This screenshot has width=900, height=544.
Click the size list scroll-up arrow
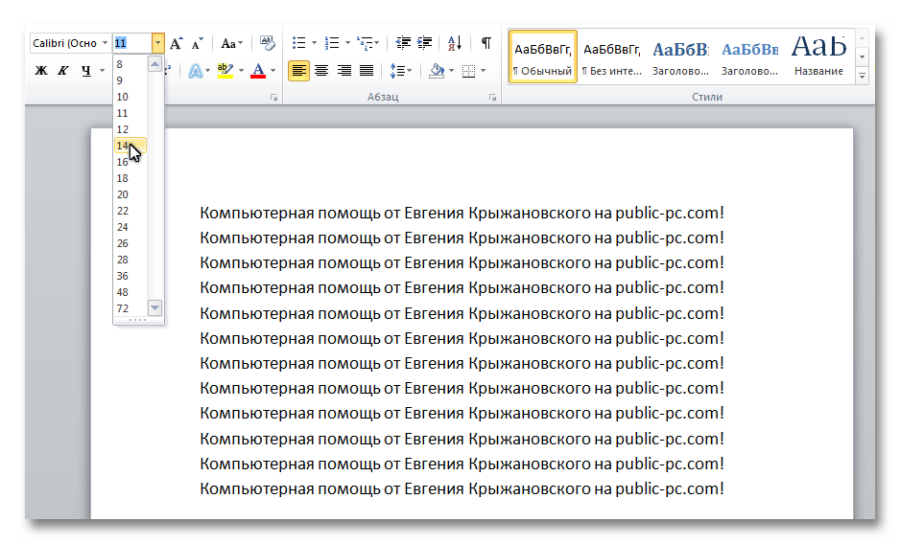click(155, 64)
